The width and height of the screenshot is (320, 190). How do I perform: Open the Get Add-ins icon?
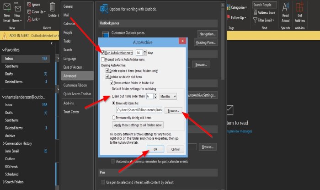(299, 7)
